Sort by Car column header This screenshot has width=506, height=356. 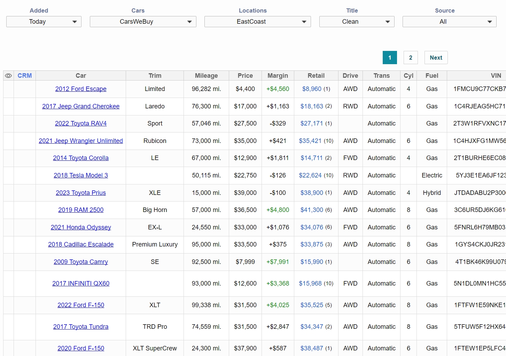tap(81, 76)
